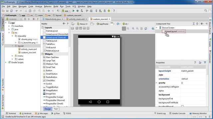
Task: Select RelativeLayout in the Palette
Action: pyautogui.click(x=53, y=51)
